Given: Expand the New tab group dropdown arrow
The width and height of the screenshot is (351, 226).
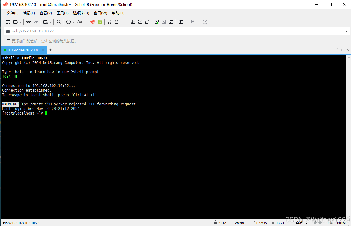Looking at the screenshot, I should tap(186, 22).
